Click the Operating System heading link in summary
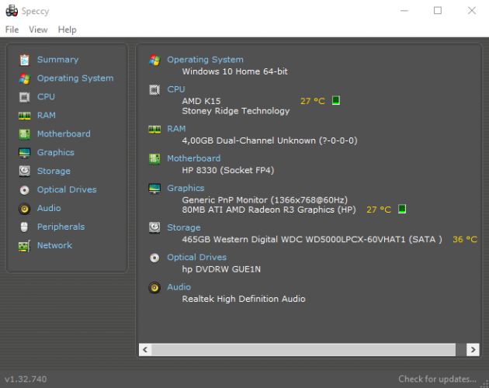The height and width of the screenshot is (388, 489). click(205, 60)
